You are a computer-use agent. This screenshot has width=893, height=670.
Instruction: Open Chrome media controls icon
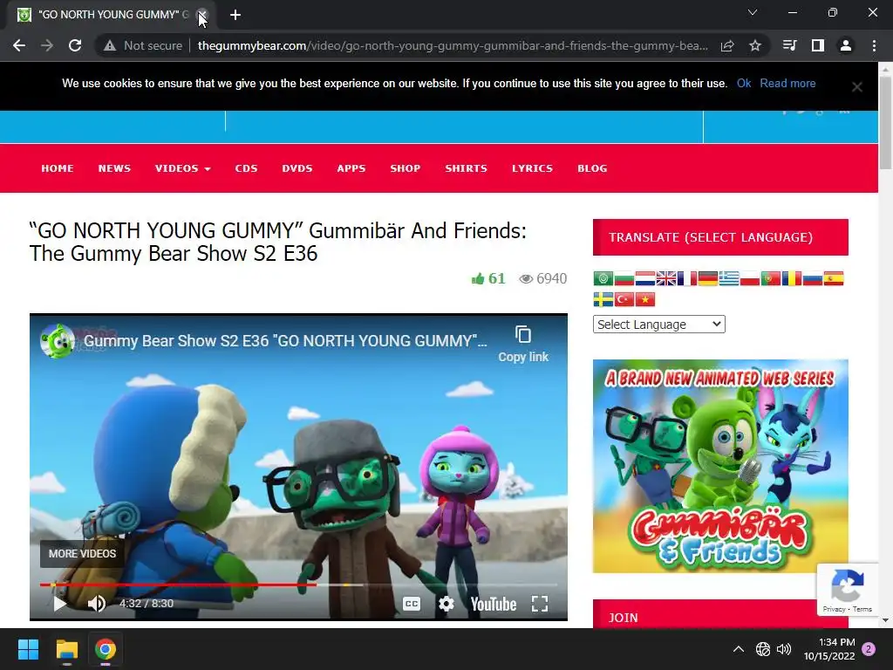[789, 45]
